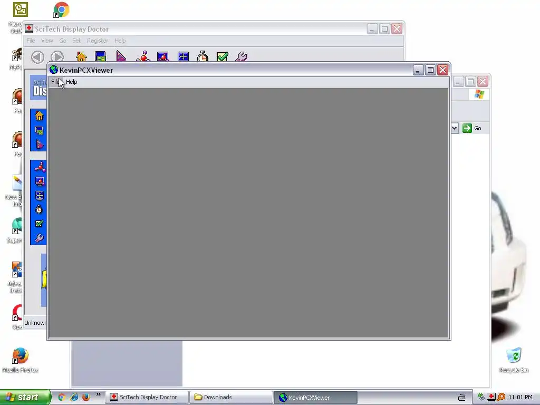Viewport: 540px width, 405px height.
Task: Click the KevinPCXViewer globe title bar icon
Action: pos(54,70)
